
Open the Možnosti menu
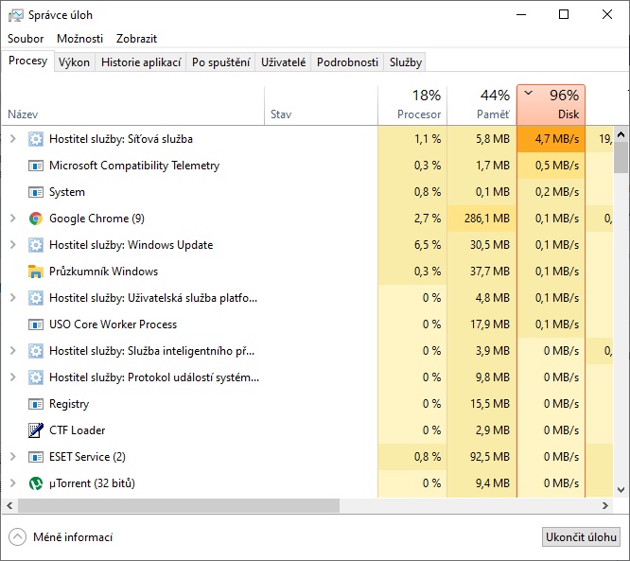pyautogui.click(x=80, y=39)
